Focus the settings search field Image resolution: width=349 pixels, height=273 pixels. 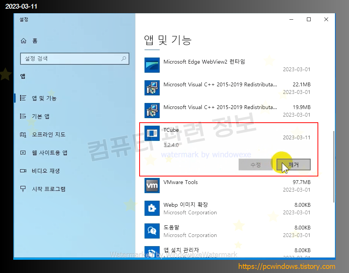pos(75,59)
